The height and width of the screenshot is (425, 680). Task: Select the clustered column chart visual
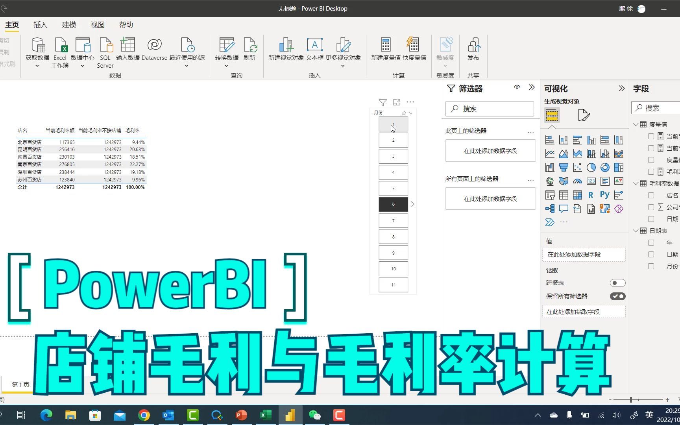click(x=591, y=140)
